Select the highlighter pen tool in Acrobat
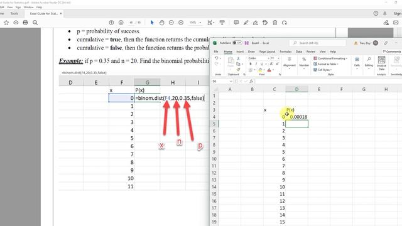The height and width of the screenshot is (226, 402). [246, 23]
